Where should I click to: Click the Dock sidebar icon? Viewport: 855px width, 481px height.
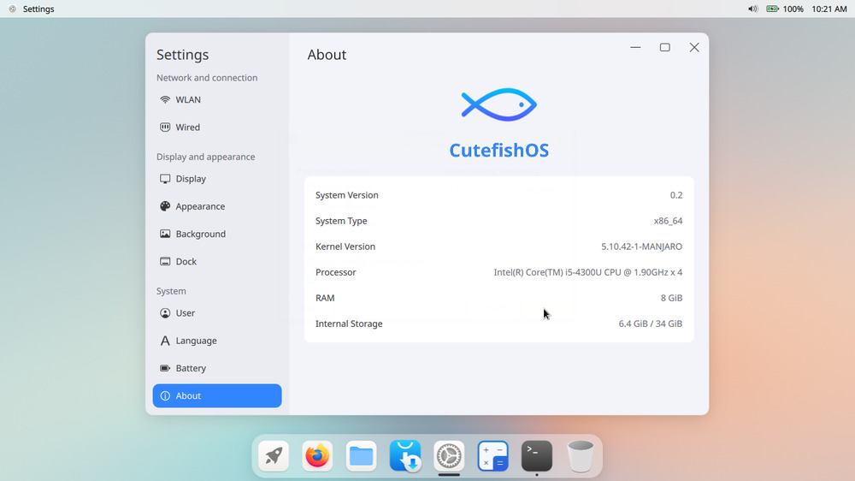[x=165, y=262]
